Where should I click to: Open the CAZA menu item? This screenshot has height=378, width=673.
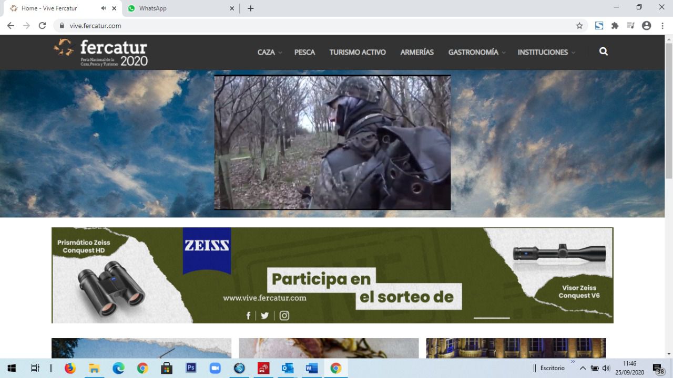point(266,52)
